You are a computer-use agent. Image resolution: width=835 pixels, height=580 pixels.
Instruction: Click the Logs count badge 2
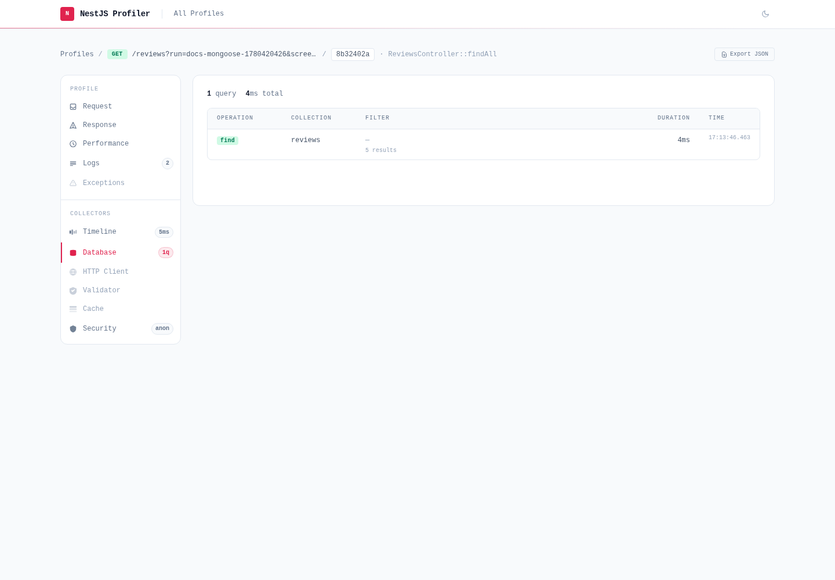click(x=168, y=164)
